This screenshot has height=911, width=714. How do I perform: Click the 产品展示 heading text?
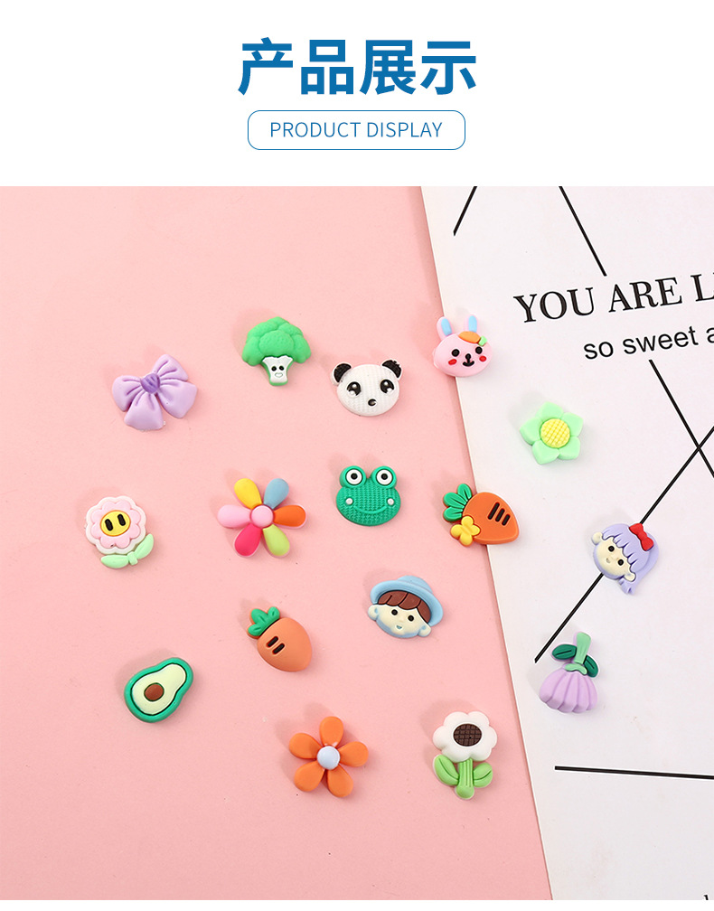[x=357, y=68]
